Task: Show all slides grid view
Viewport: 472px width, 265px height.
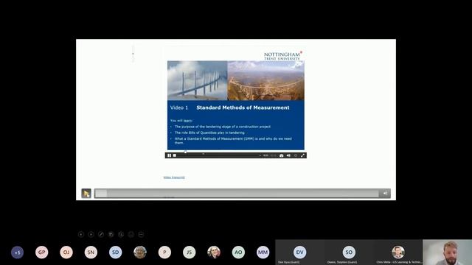Action: pos(111,234)
